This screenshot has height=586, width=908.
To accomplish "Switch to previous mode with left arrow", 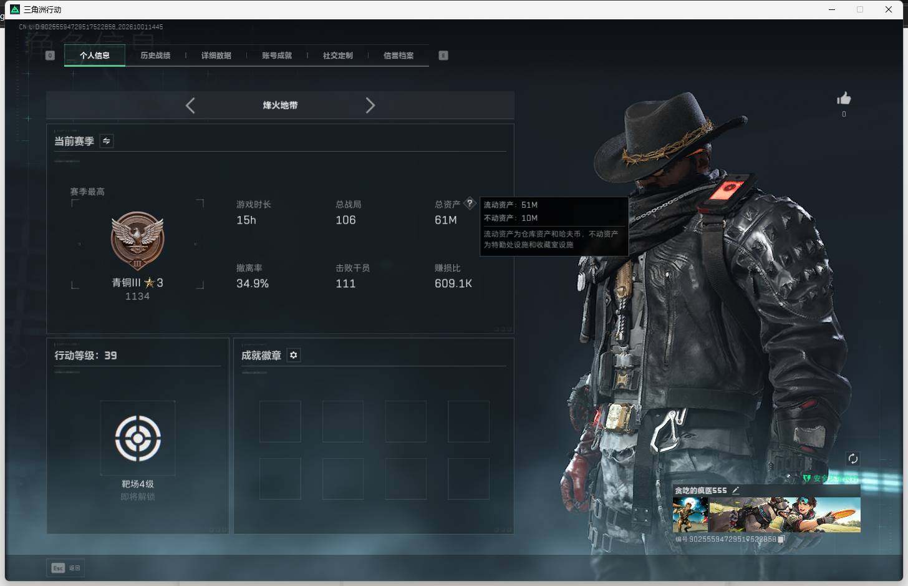I will click(190, 105).
